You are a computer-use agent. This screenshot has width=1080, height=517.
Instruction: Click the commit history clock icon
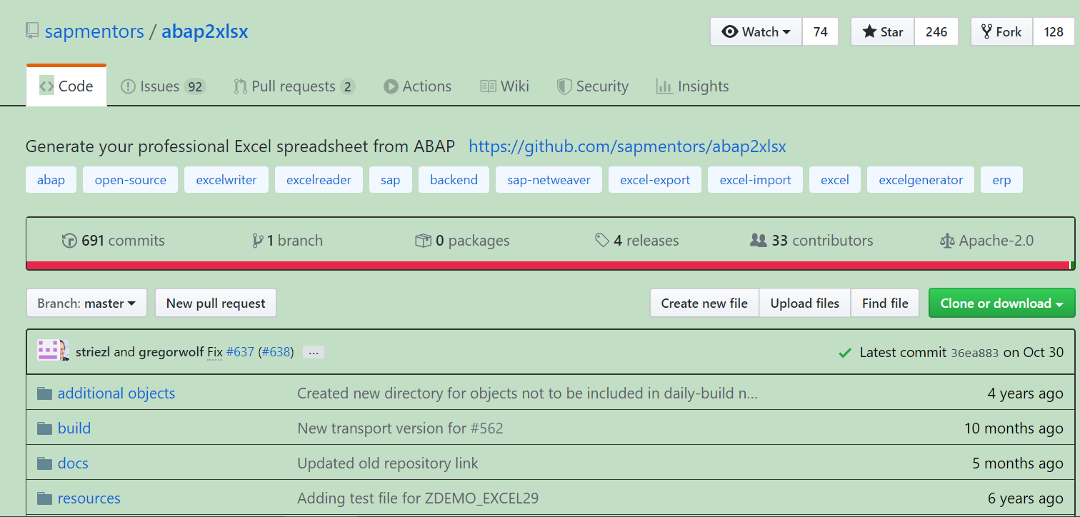point(69,241)
